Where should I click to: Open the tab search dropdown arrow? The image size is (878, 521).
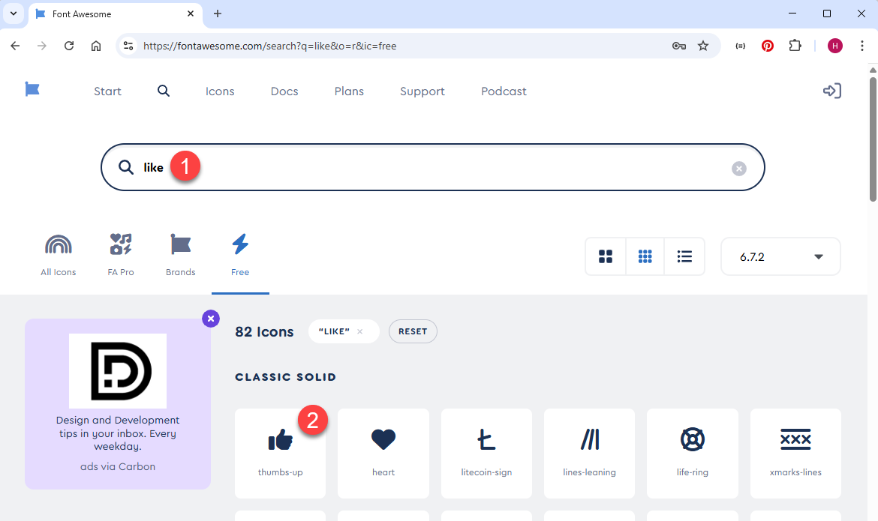14,13
